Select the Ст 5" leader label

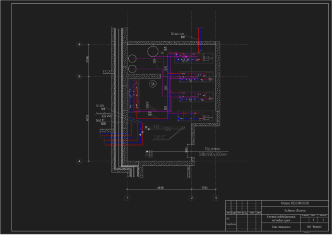click(x=160, y=137)
